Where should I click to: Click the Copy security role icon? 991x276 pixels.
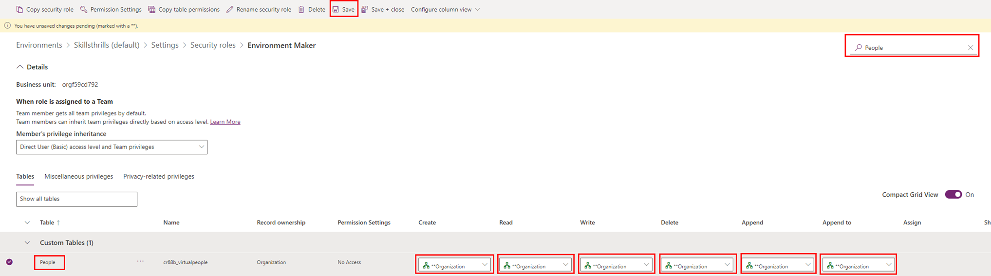pos(19,9)
